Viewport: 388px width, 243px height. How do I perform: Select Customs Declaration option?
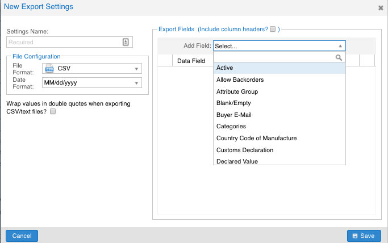[279, 150]
